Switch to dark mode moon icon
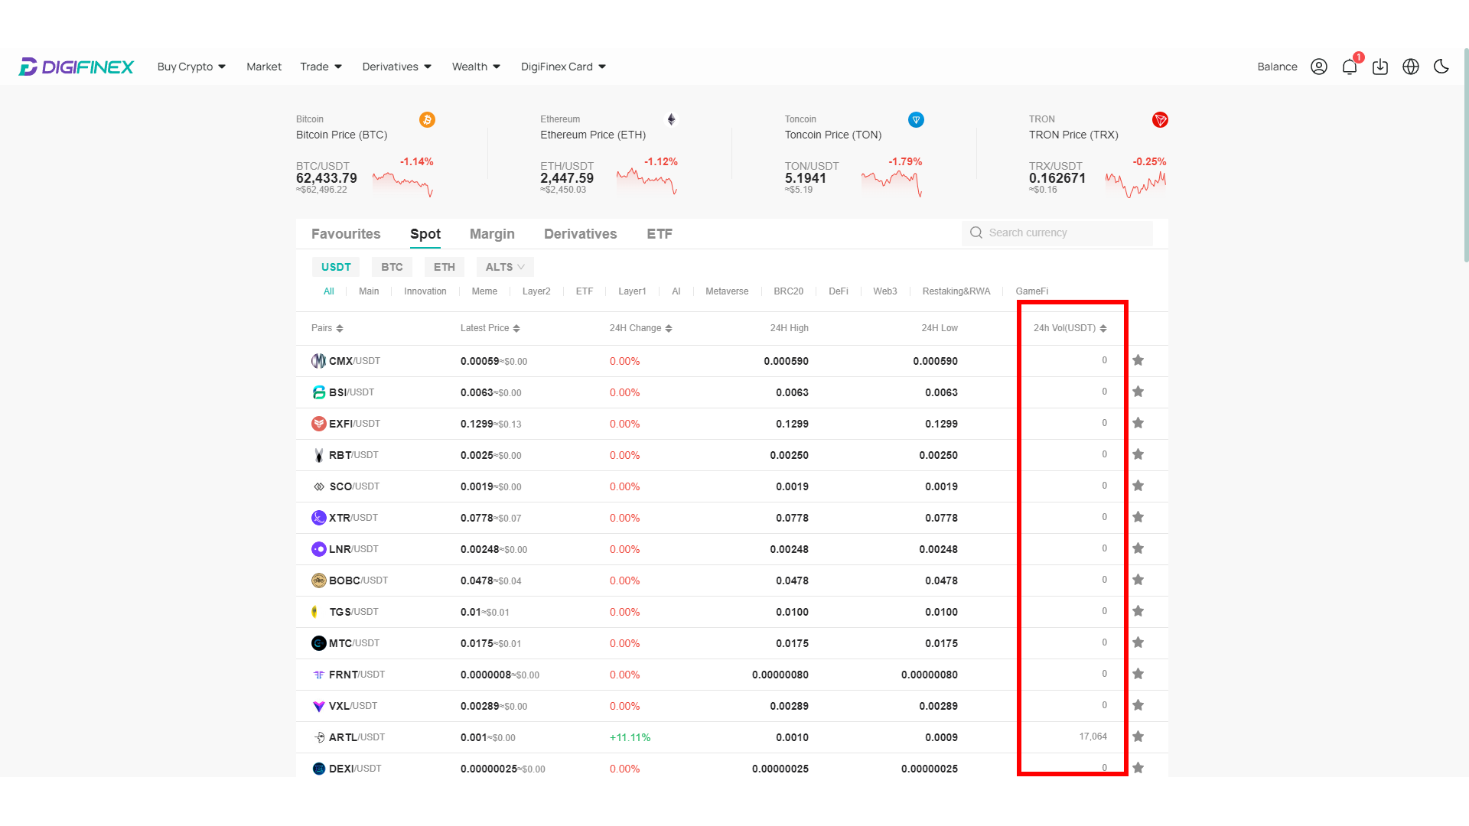 [1441, 67]
